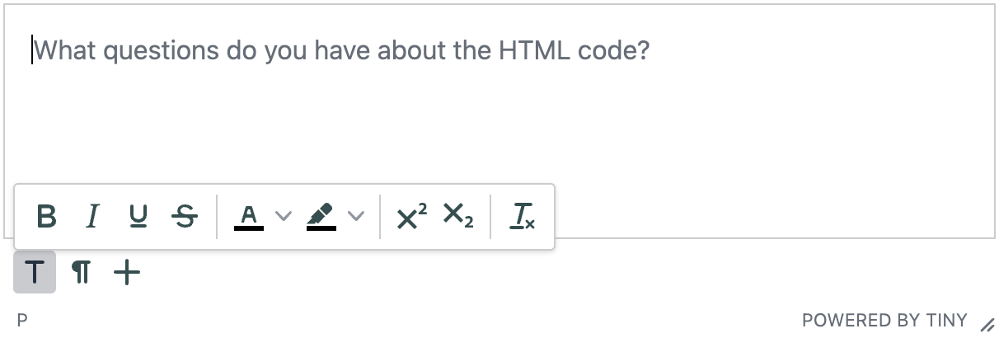Select the T text formatting toolbar tab
The height and width of the screenshot is (338, 999).
(x=35, y=272)
